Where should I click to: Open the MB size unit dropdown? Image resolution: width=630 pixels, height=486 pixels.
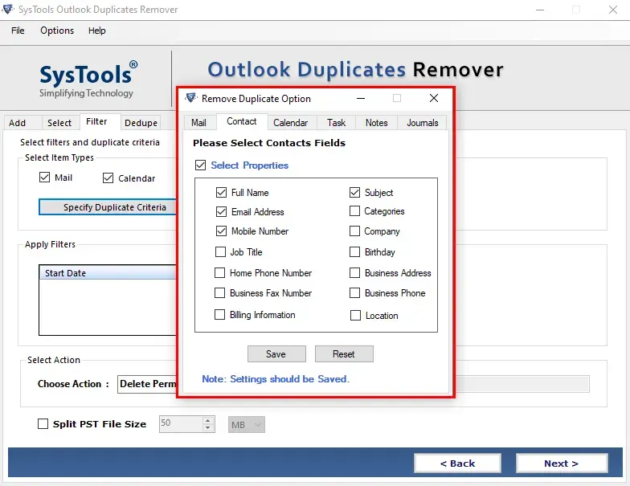tap(246, 424)
